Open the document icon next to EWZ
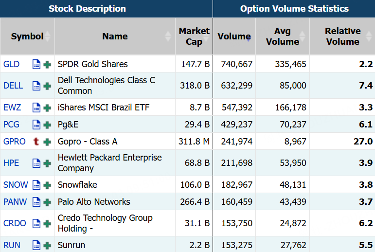 (x=36, y=108)
